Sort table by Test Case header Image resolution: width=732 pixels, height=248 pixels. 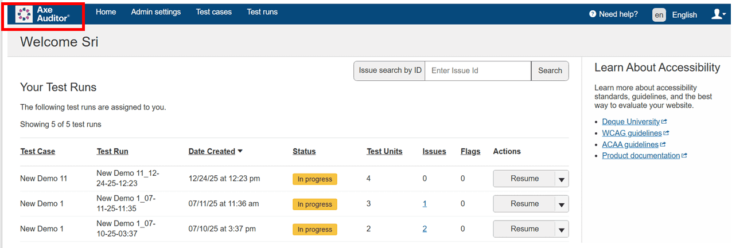(x=38, y=152)
